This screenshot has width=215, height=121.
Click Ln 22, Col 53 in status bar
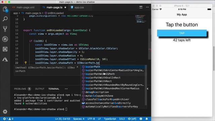pyautogui.click(x=62, y=119)
